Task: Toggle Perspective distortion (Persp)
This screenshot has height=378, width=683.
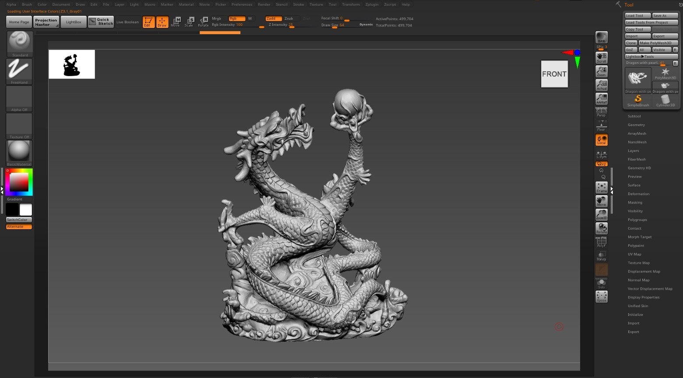Action: 601,112
